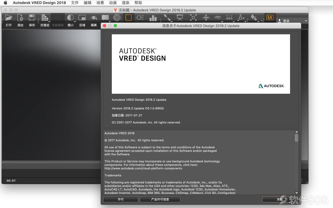333x208 pixels.
Task: Click the show all frame icon
Action: point(193,18)
